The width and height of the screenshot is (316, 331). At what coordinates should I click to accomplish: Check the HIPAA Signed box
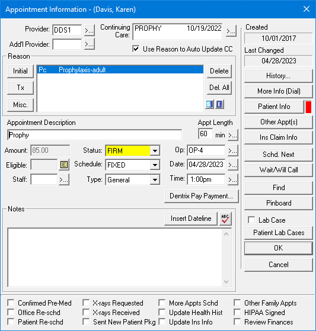pyautogui.click(x=237, y=313)
